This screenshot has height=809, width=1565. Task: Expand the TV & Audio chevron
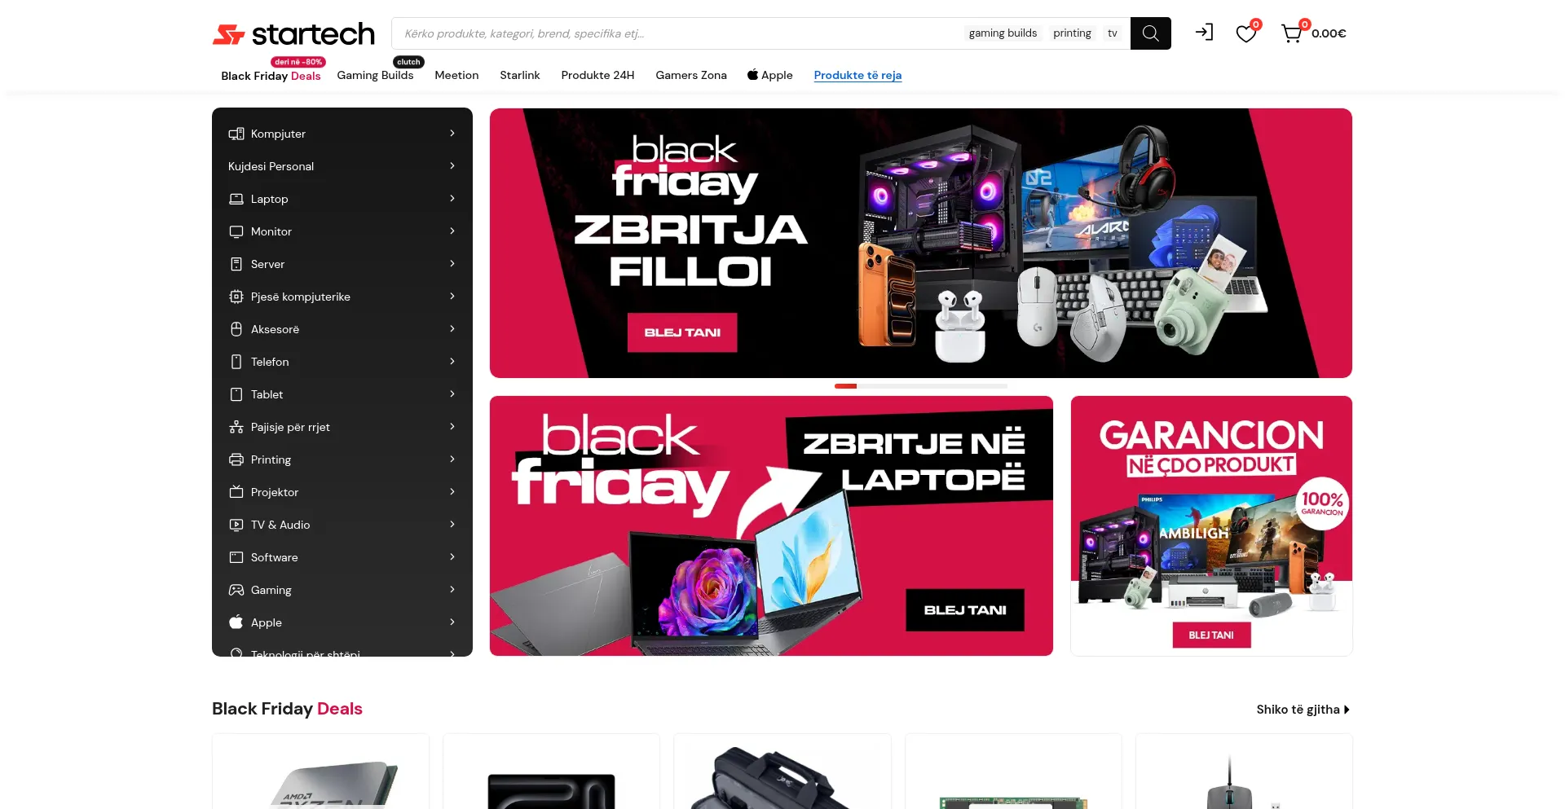click(x=452, y=524)
